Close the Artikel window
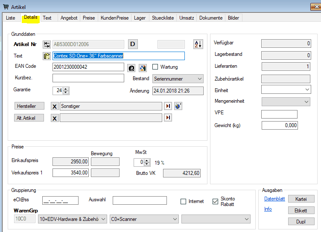Viewport: 321px width, 232px height. [316, 6]
